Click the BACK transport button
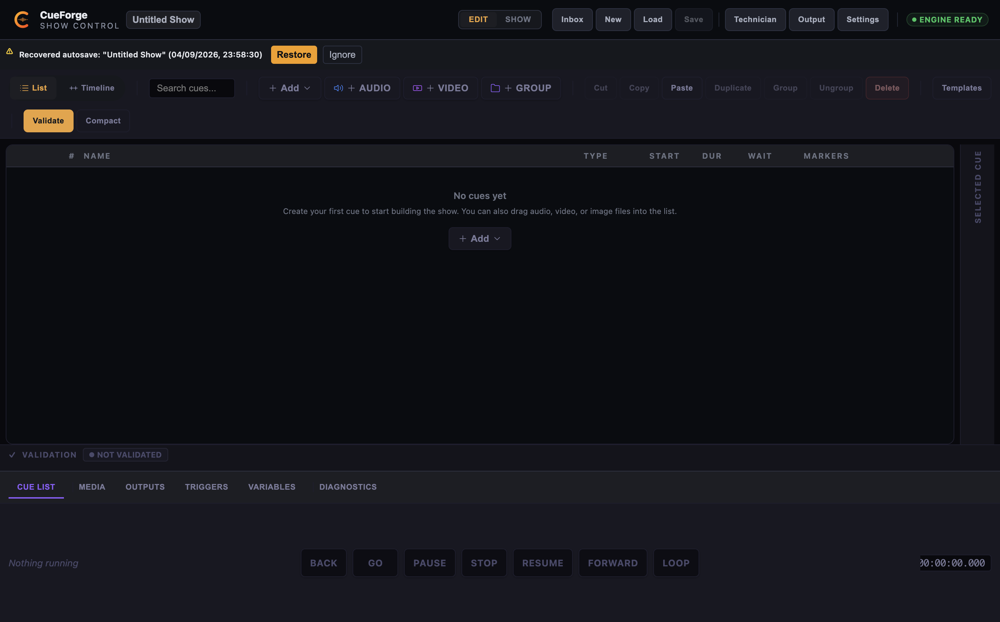This screenshot has width=1000, height=622. coord(324,563)
